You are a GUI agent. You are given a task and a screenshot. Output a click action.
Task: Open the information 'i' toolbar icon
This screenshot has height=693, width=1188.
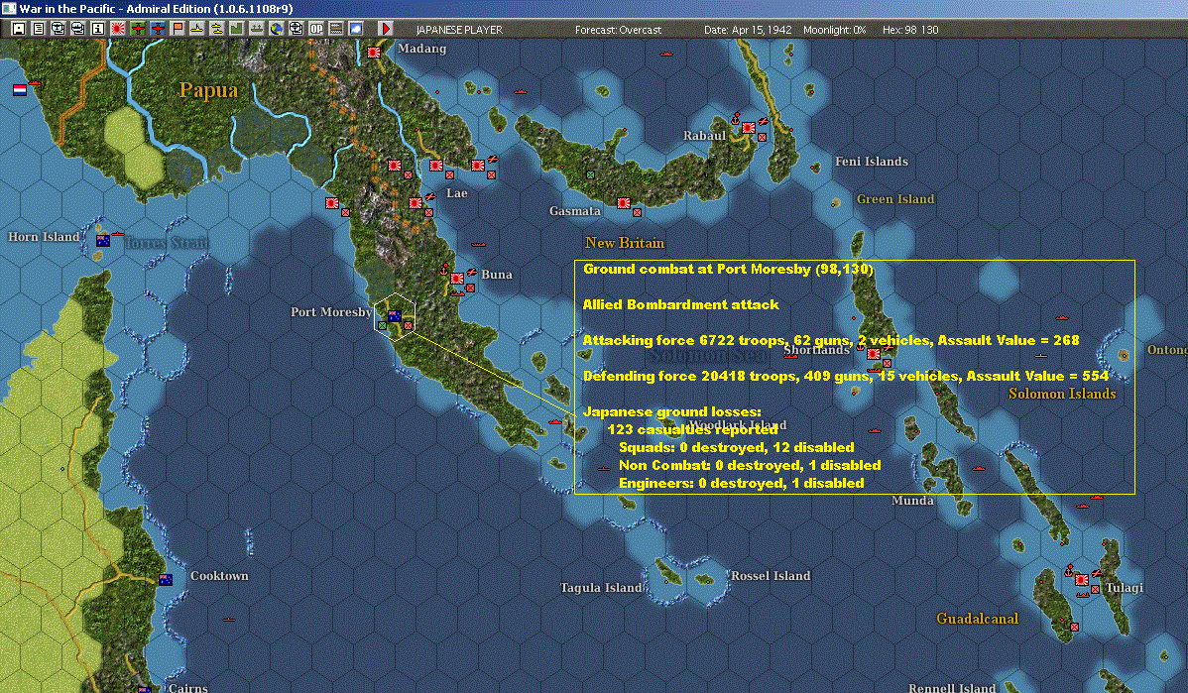click(x=98, y=29)
